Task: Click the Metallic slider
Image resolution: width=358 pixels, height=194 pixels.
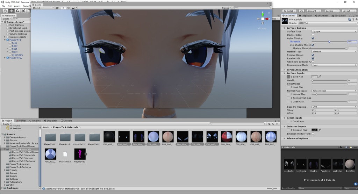Action: click(x=329, y=80)
